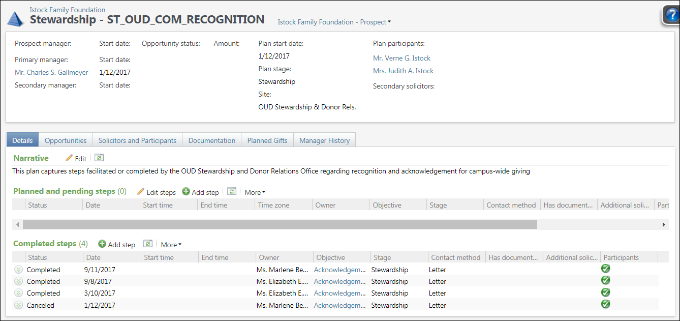The width and height of the screenshot is (680, 321).
Task: Click the participants checkmark for canceled 1/12/2017 step
Action: click(x=605, y=304)
